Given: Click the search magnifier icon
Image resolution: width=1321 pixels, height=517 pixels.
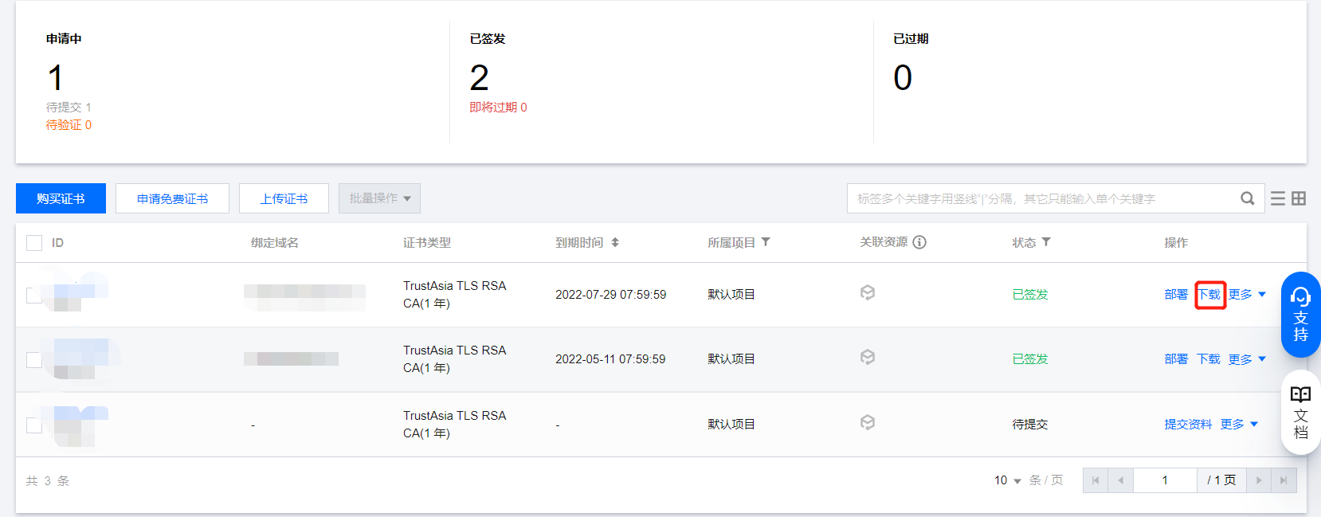Looking at the screenshot, I should coord(1247,198).
